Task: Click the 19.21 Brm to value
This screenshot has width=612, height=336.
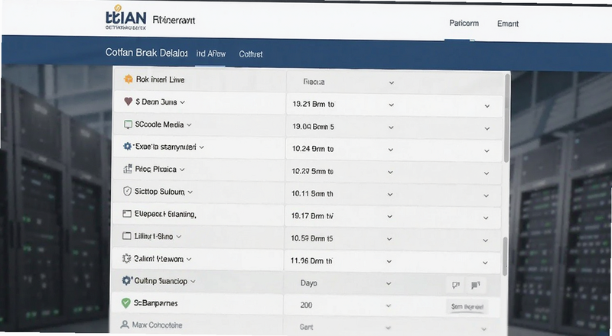Action: (313, 104)
